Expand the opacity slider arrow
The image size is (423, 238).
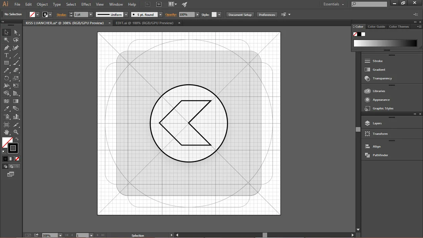(x=198, y=15)
